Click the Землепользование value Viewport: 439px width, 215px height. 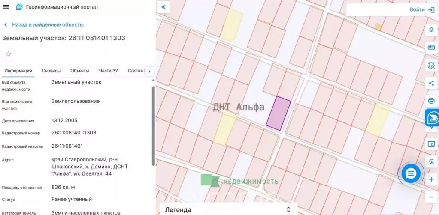(76, 101)
